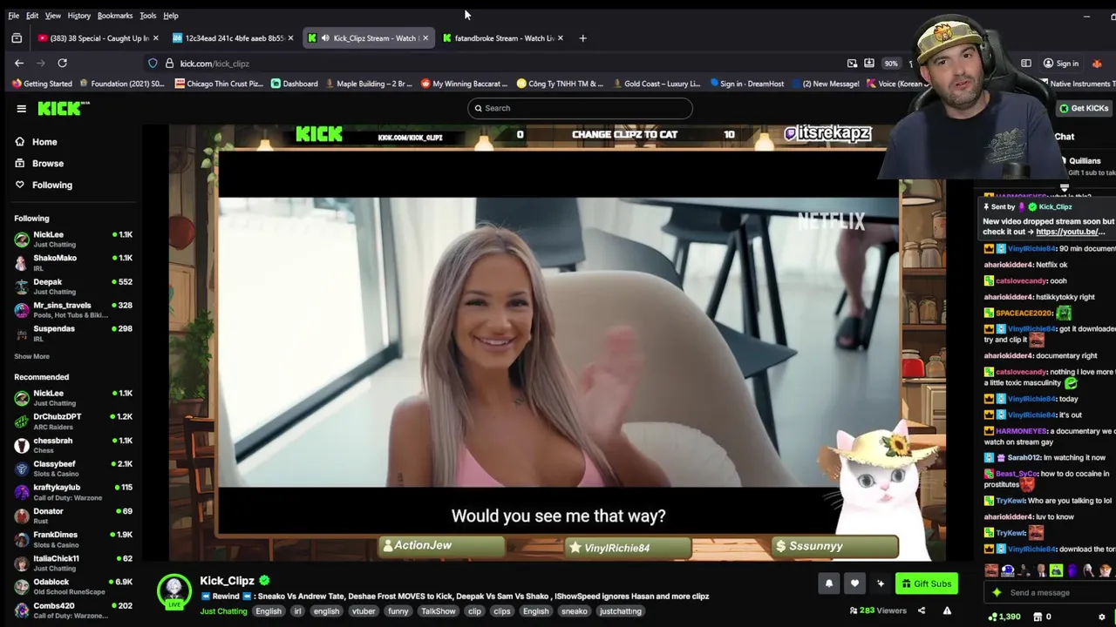Viewport: 1116px width, 627px height.
Task: Click the Get KICKs button
Action: 1084,108
